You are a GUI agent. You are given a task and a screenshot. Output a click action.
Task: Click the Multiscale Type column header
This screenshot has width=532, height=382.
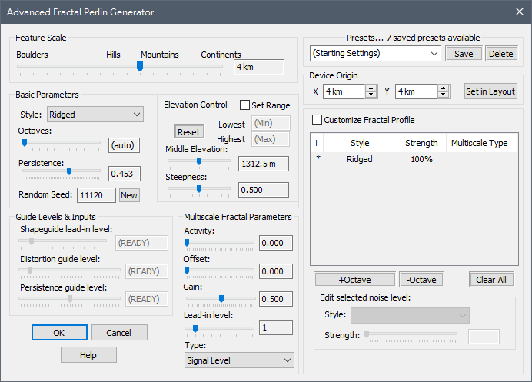479,143
